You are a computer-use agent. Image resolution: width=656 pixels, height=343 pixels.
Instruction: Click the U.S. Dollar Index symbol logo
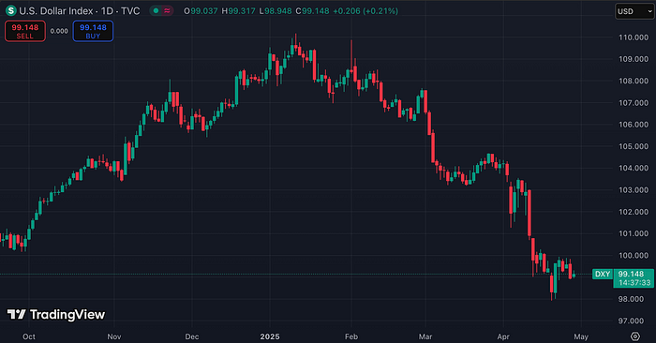[11, 11]
